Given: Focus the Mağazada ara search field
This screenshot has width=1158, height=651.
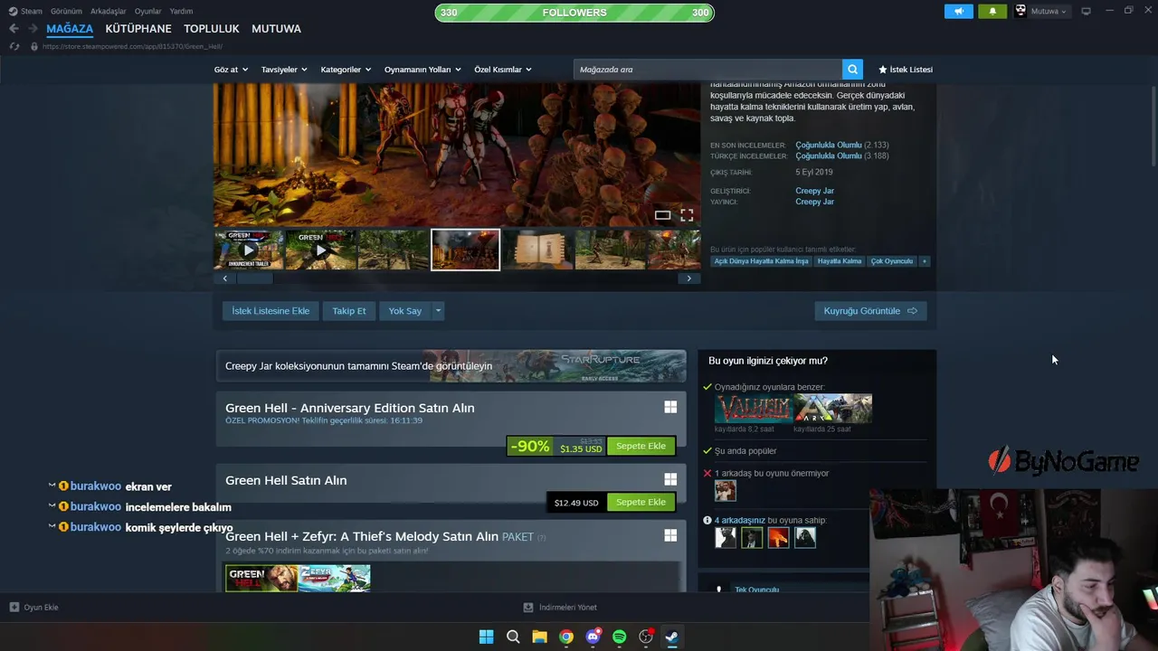Looking at the screenshot, I should [x=707, y=70].
